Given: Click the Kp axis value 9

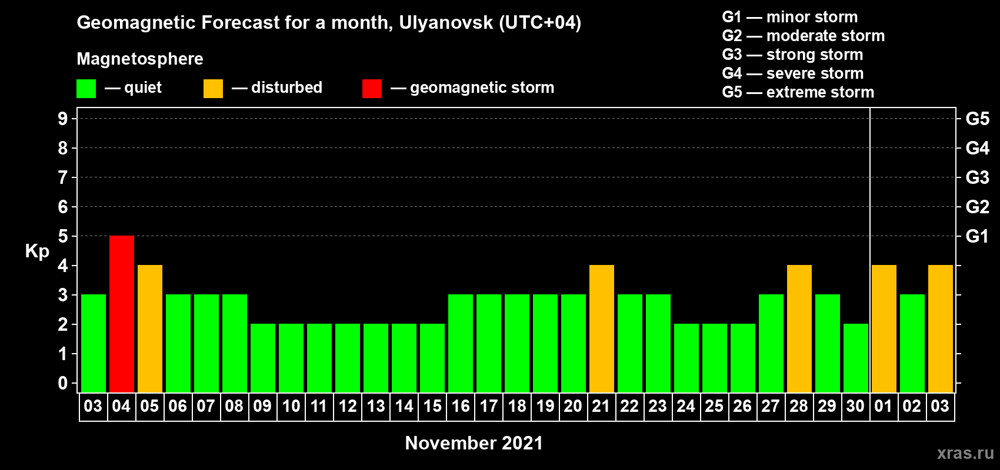Looking at the screenshot, I should point(63,119).
